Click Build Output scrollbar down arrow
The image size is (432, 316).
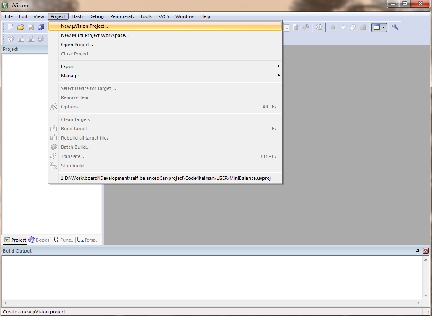point(426,296)
